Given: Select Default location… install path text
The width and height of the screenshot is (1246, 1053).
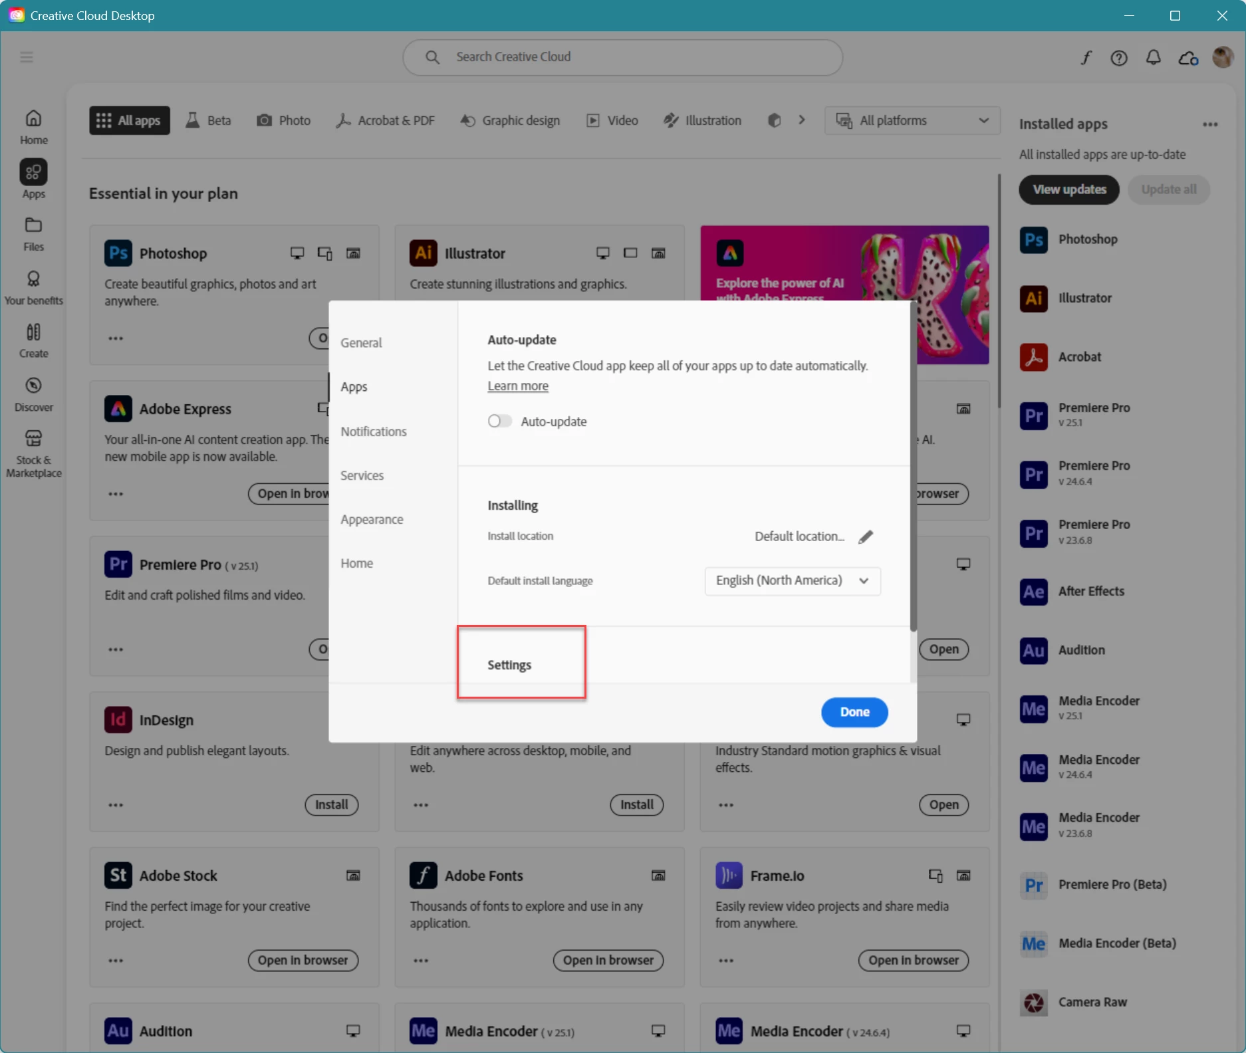Looking at the screenshot, I should [x=799, y=536].
